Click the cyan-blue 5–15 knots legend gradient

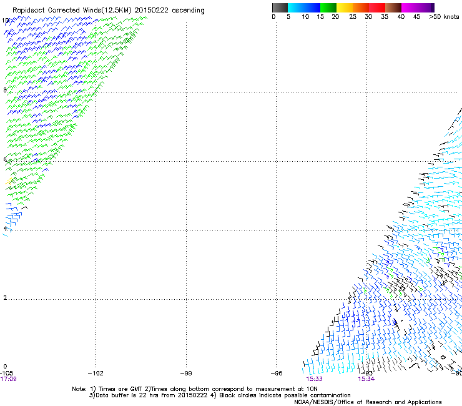click(x=304, y=7)
